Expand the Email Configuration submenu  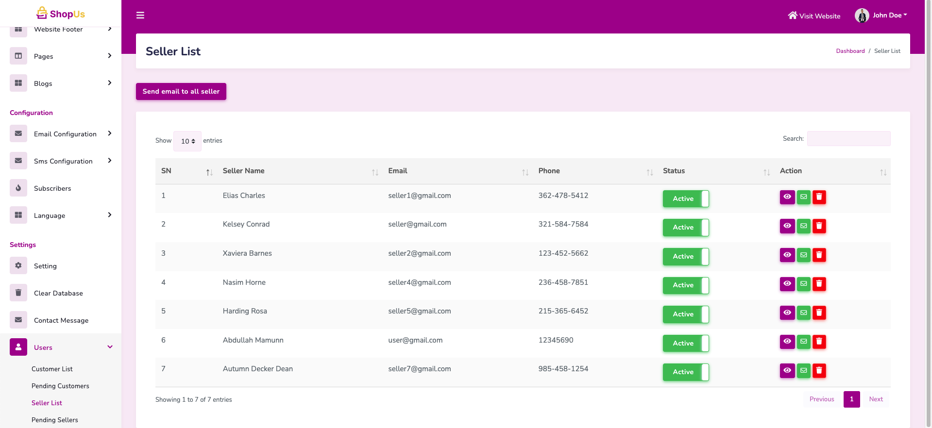(65, 134)
